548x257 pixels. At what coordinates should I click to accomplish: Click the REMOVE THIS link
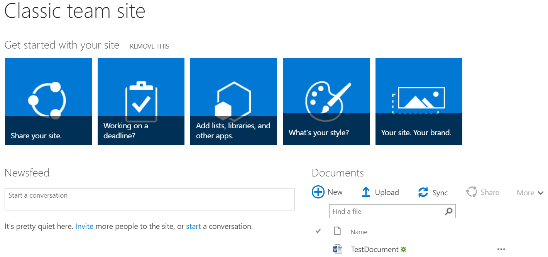point(149,46)
